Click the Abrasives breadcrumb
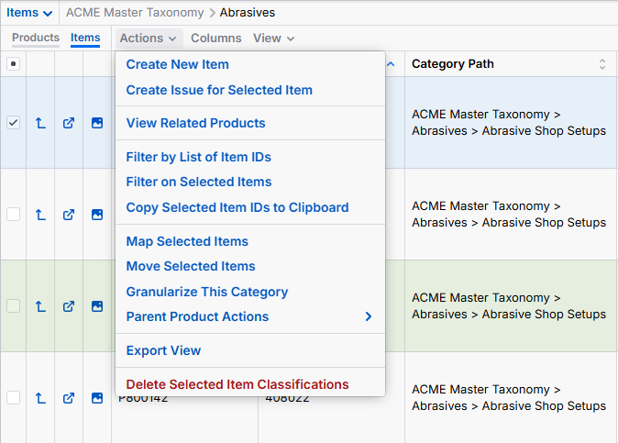 248,13
